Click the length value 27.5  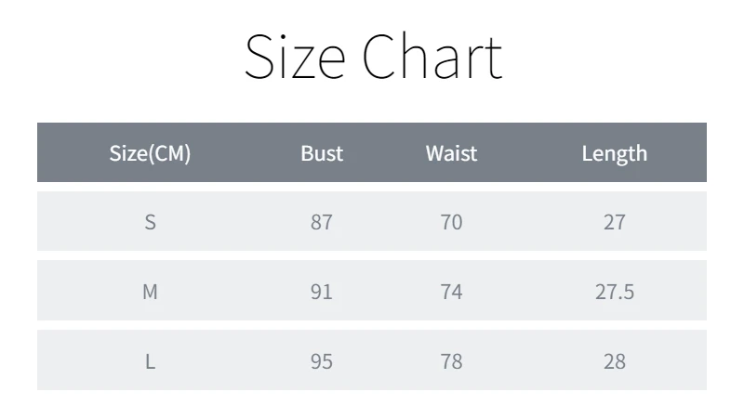[614, 292]
